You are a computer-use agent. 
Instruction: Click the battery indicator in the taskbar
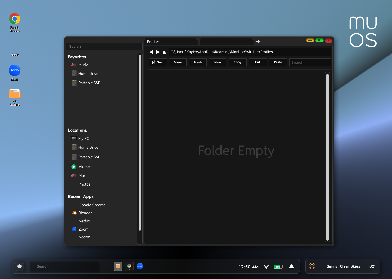278,266
